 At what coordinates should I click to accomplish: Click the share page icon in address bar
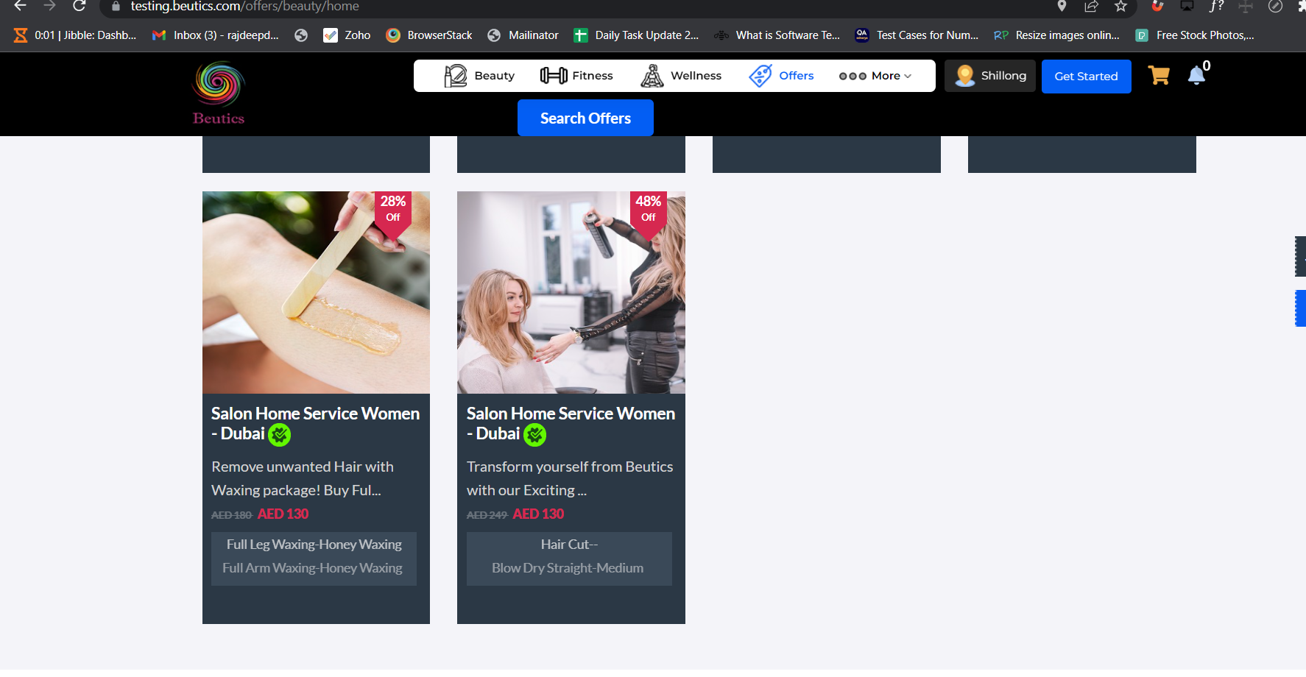pos(1091,7)
